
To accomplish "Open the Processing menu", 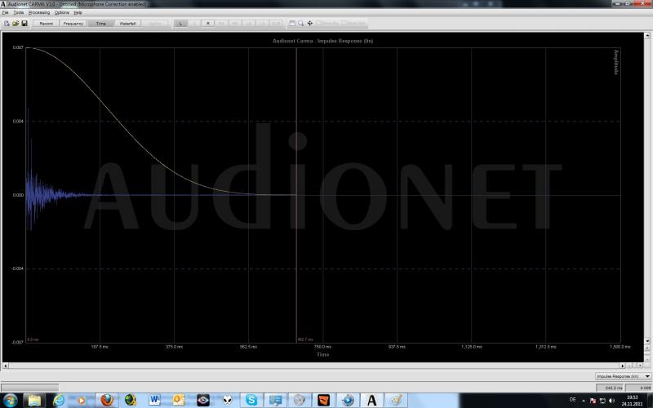I will point(38,13).
